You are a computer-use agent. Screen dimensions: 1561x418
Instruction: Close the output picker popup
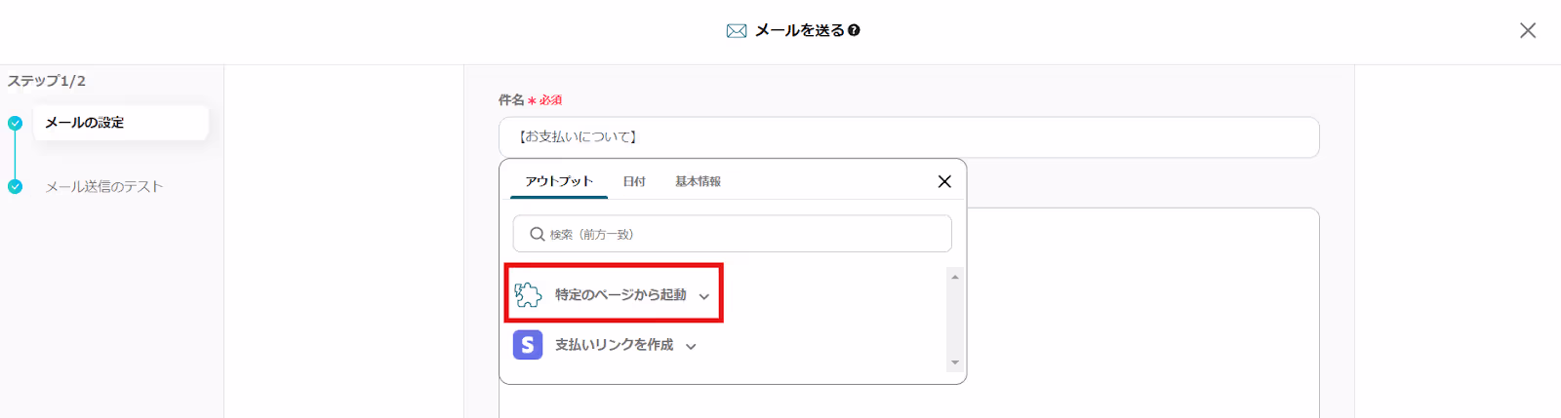click(x=944, y=181)
